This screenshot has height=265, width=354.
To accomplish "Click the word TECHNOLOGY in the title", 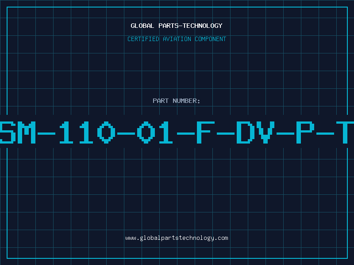I will tap(203, 26).
